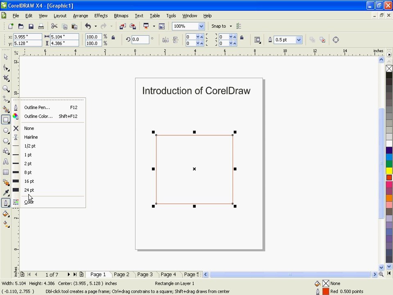The image size is (393, 295).
Task: Open the Bitmaps menu
Action: point(121,16)
